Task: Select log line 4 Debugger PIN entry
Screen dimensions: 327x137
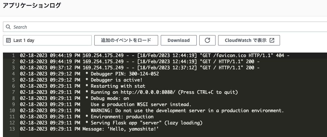Action: tap(89, 74)
